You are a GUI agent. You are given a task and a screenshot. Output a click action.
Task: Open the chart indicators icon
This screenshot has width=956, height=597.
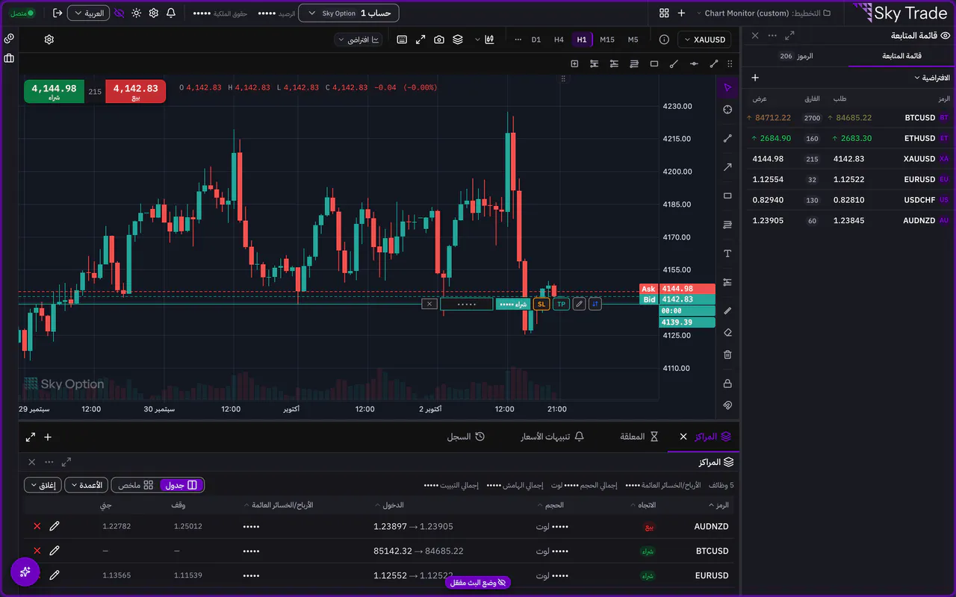[x=490, y=40]
